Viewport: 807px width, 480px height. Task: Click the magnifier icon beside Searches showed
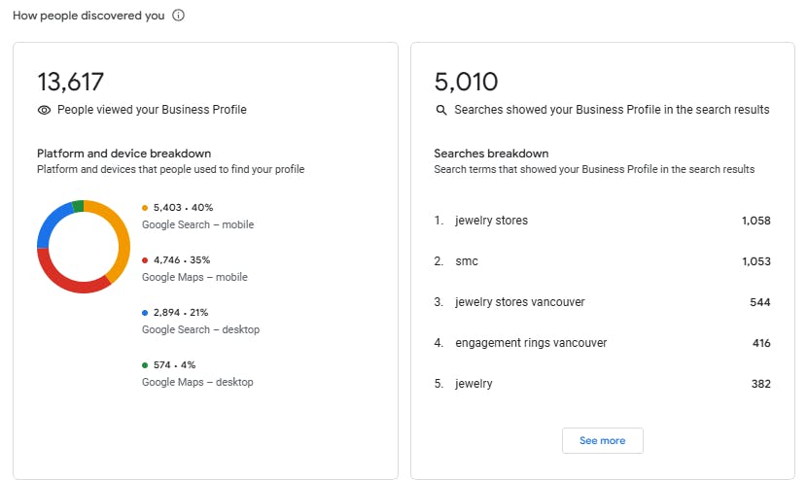pyautogui.click(x=441, y=110)
